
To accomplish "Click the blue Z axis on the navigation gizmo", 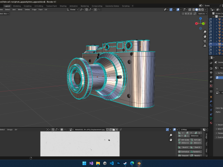I will 201,19.
